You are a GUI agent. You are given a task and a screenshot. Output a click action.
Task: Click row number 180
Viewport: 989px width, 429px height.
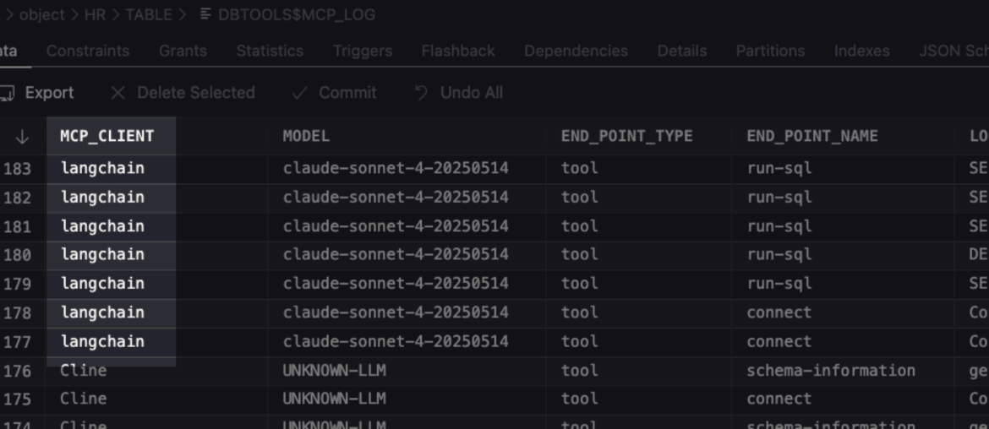pos(17,254)
